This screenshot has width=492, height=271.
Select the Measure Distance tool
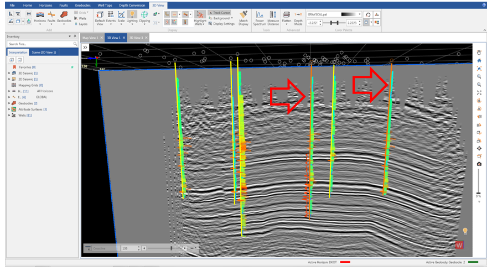pos(273,18)
